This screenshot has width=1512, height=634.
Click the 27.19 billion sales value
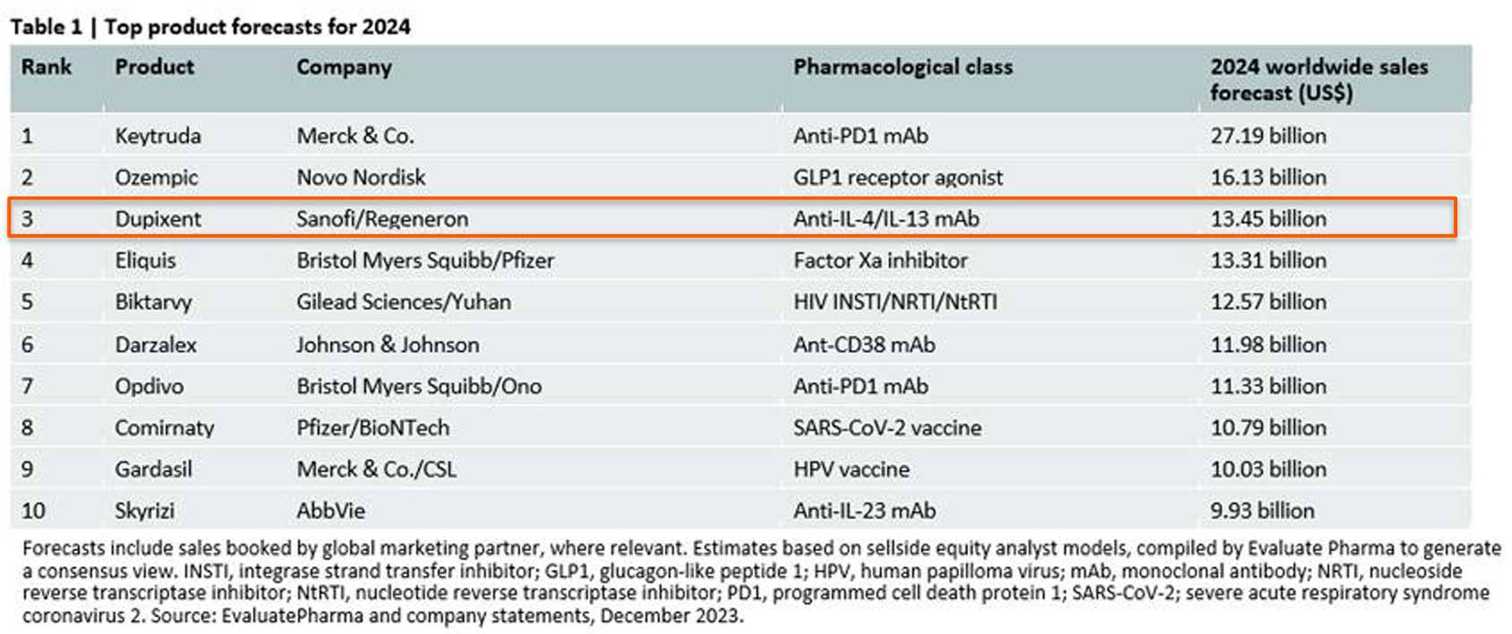click(x=1268, y=136)
